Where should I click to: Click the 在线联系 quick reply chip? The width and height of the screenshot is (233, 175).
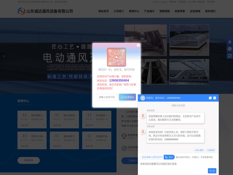pyautogui.click(x=211, y=150)
